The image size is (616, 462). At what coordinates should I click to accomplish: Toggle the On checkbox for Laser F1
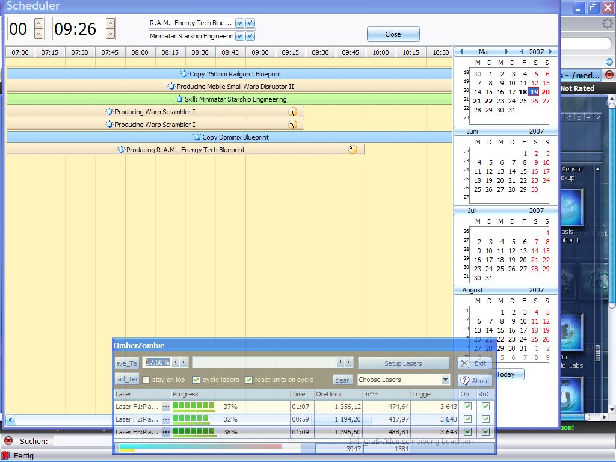coord(467,407)
